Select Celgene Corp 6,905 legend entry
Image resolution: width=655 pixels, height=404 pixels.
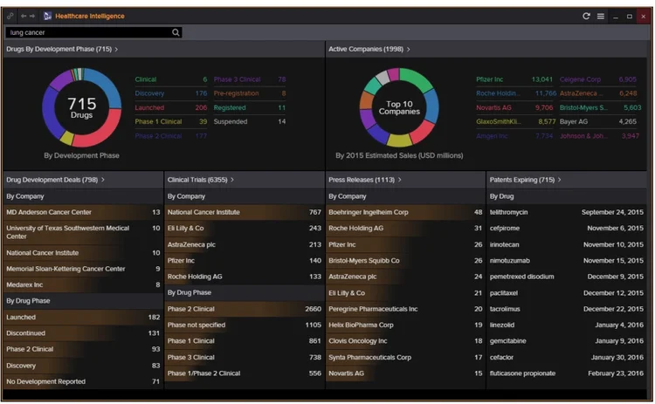coord(598,79)
